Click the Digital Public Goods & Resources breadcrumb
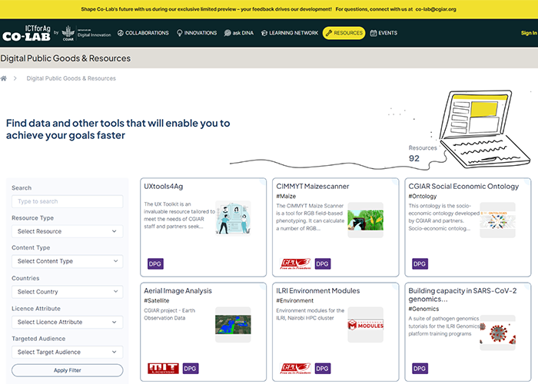 tap(71, 78)
